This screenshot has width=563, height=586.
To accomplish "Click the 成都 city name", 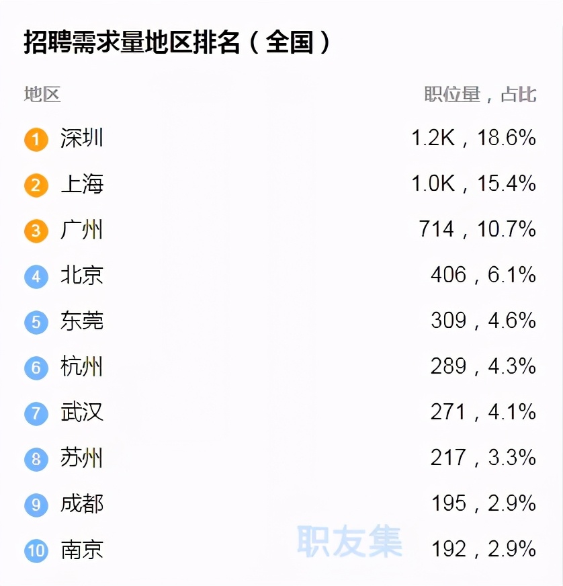I will pos(81,505).
